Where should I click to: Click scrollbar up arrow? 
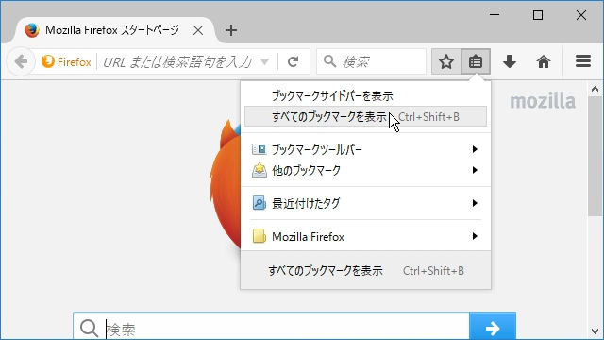point(596,89)
